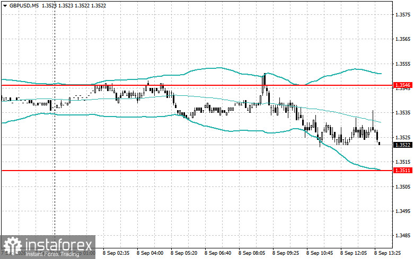Click the upper red horizontal line at 1.3546

coord(197,85)
